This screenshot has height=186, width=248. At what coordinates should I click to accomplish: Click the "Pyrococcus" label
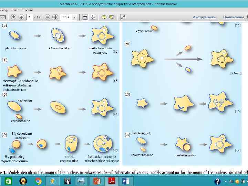click(144, 31)
